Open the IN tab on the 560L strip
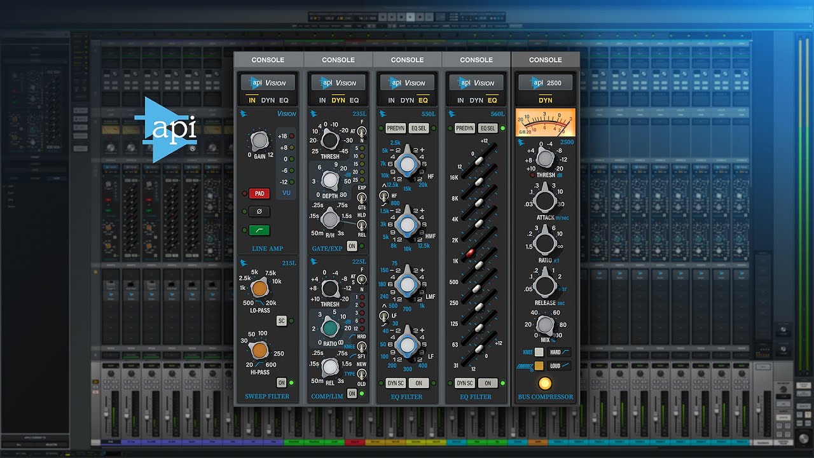The height and width of the screenshot is (458, 814). 460,101
